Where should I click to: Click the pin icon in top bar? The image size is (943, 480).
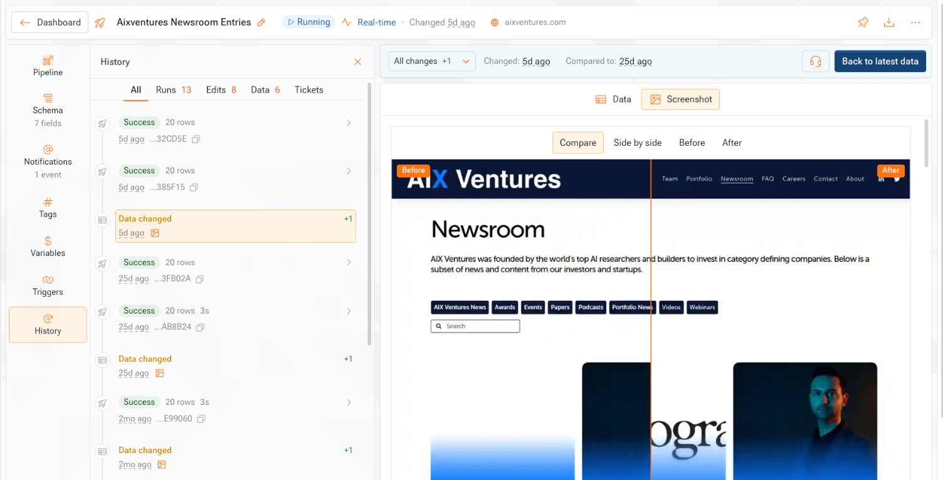pos(863,23)
